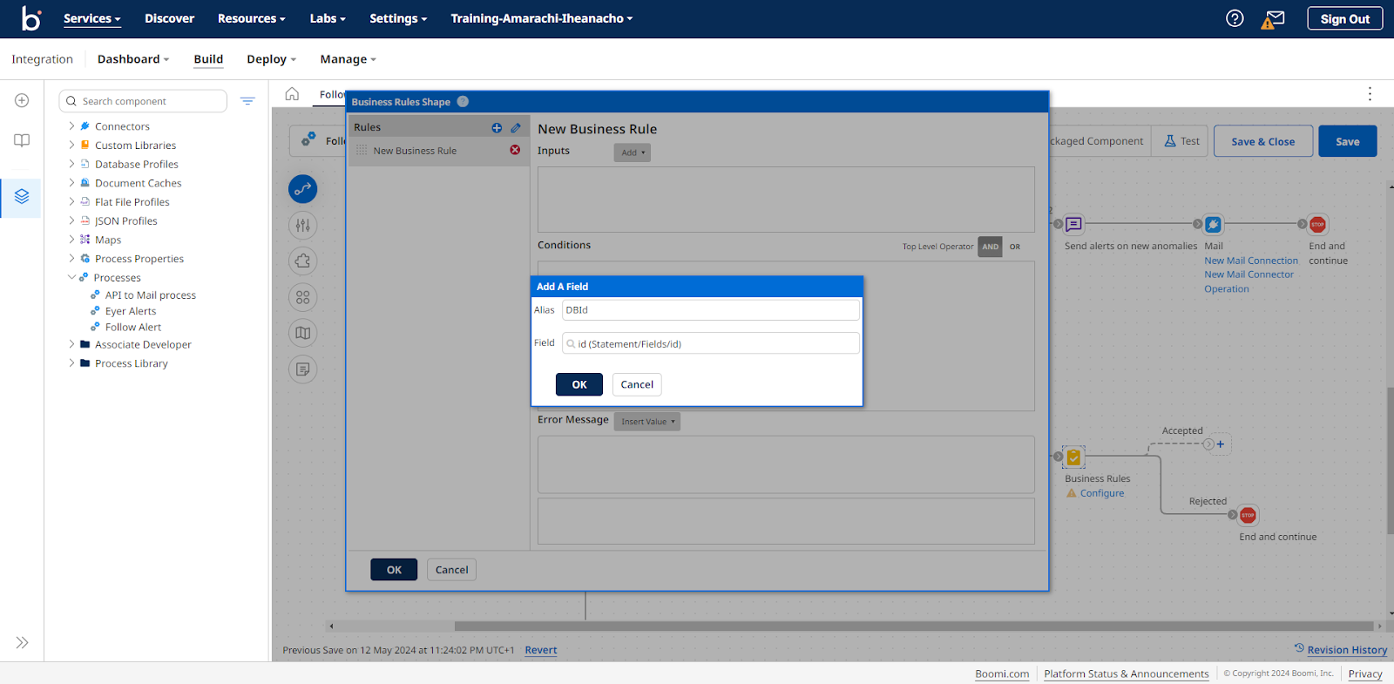The width and height of the screenshot is (1394, 684).
Task: Click the canvas vertical scrollbar
Action: pos(1391,460)
